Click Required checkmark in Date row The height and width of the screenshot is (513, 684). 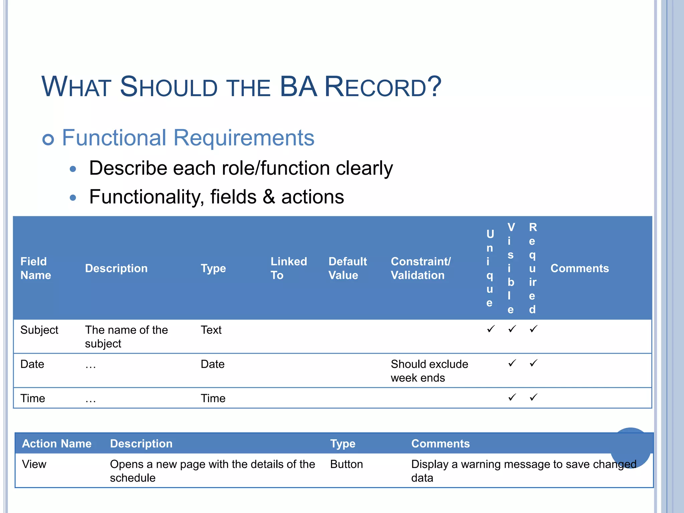pos(533,363)
